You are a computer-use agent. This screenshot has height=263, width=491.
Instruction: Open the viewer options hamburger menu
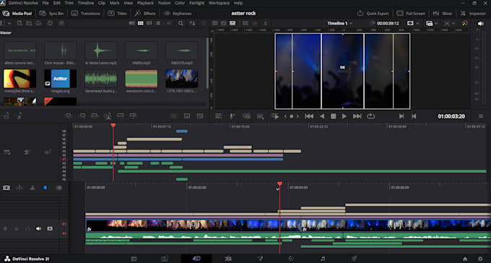pos(481,116)
